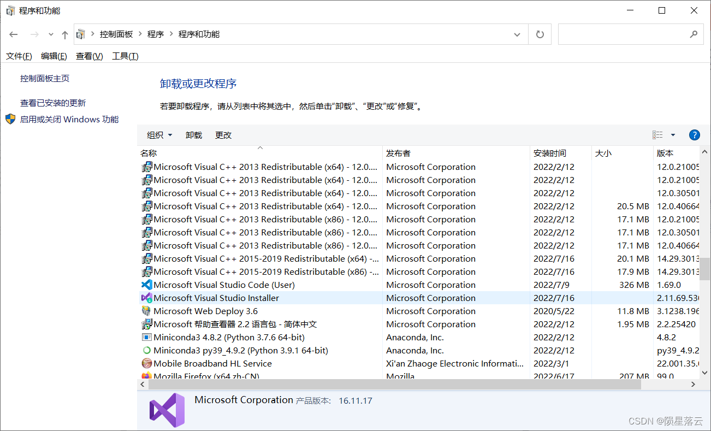Sort by 版本 column header
Screen dimensions: 711x431
pos(677,153)
